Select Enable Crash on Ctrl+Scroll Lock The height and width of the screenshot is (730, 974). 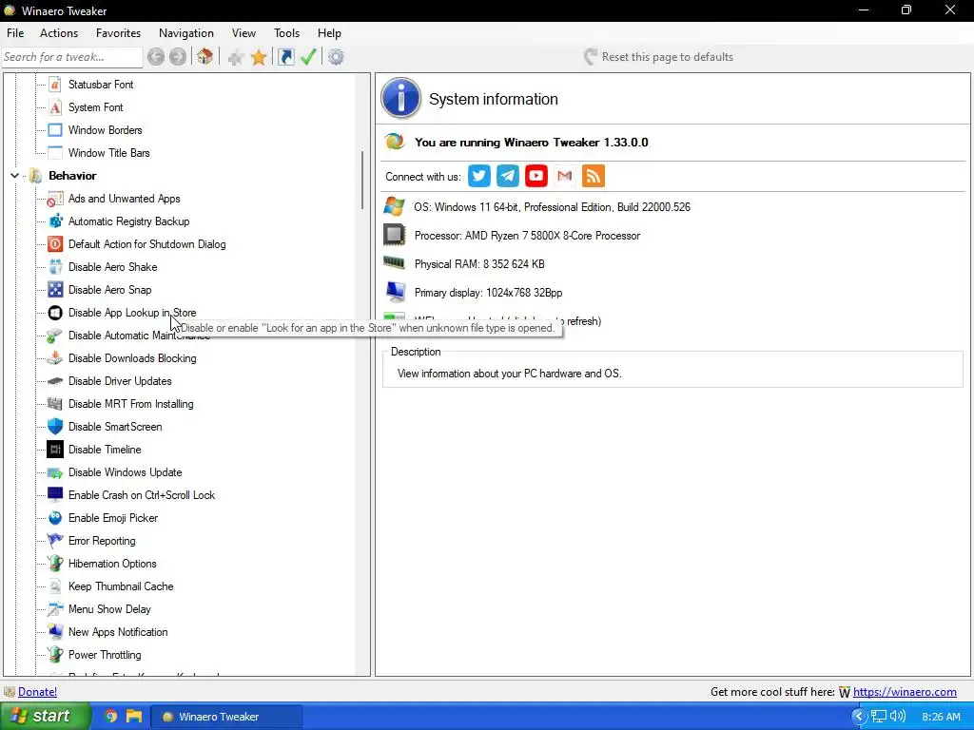[142, 495]
